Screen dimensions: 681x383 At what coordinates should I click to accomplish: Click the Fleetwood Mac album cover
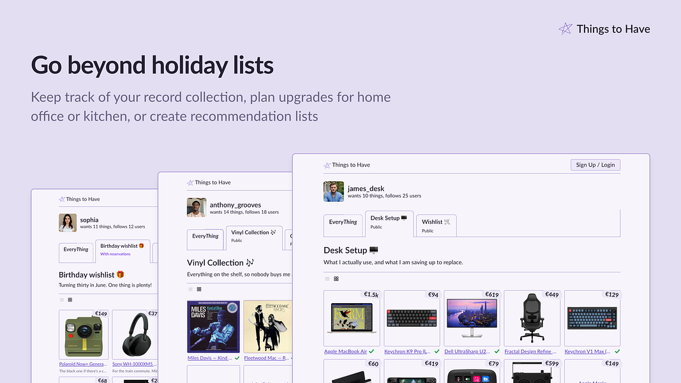268,327
